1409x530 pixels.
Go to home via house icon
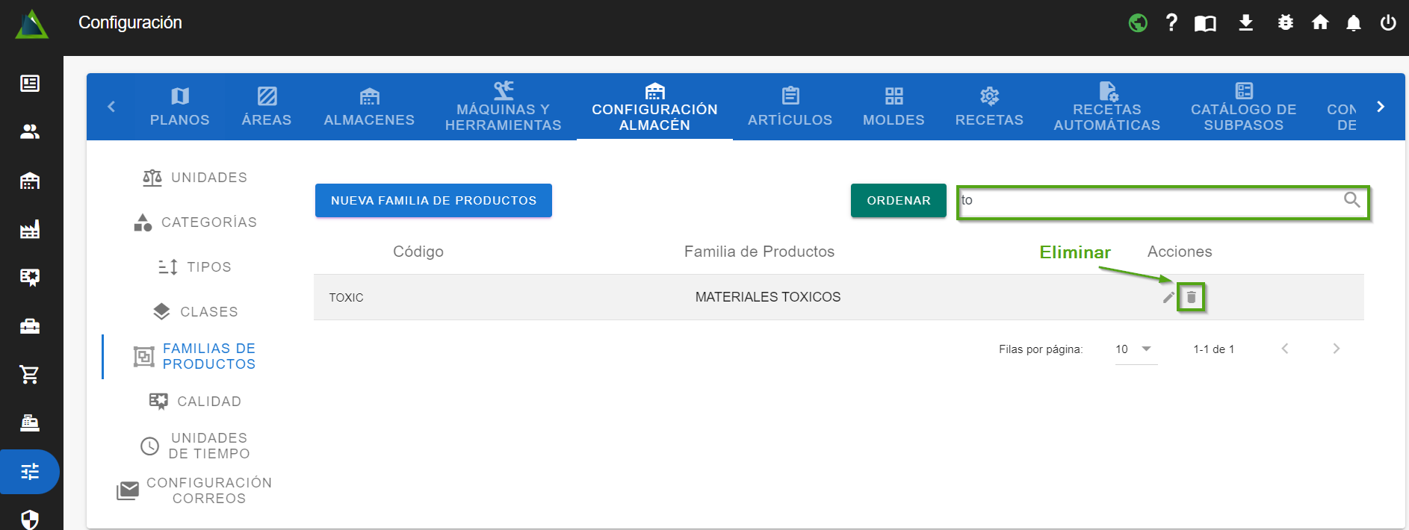[1320, 23]
